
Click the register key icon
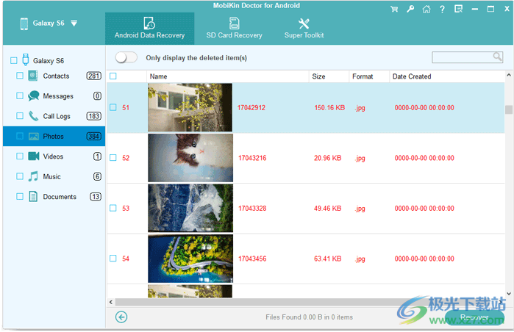(410, 9)
